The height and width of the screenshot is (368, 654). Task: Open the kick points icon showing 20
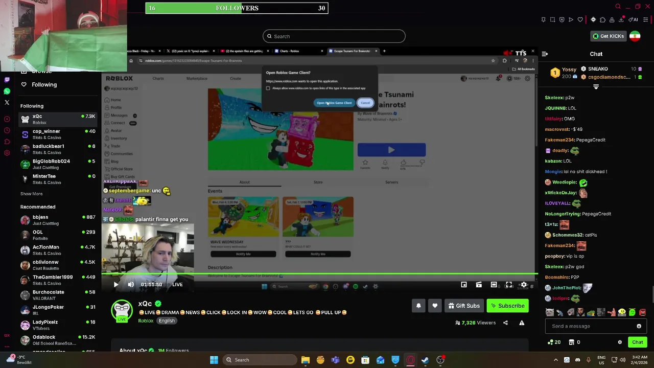click(x=554, y=342)
